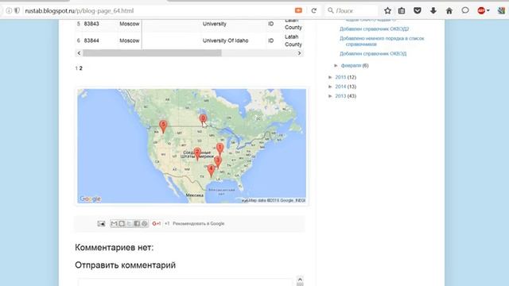Open the 2014 archive link

click(340, 87)
